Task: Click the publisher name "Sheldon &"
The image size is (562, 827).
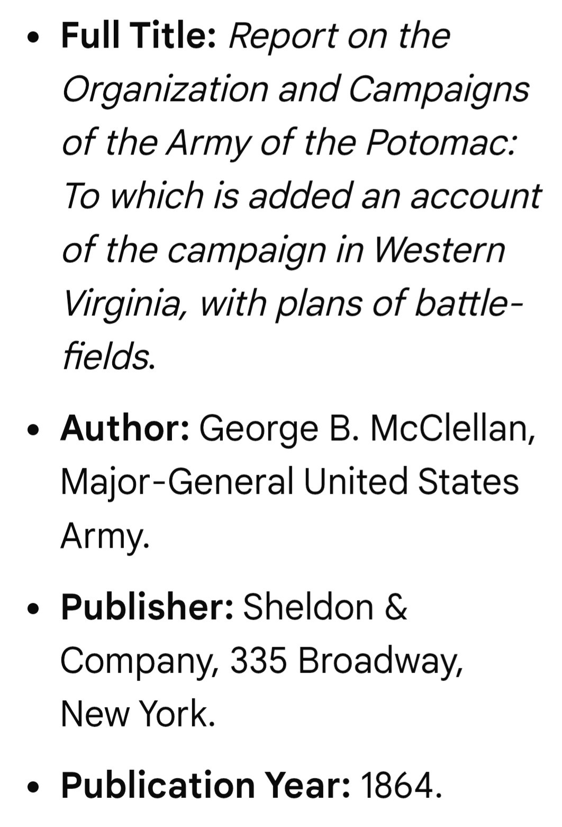Action: tap(325, 606)
